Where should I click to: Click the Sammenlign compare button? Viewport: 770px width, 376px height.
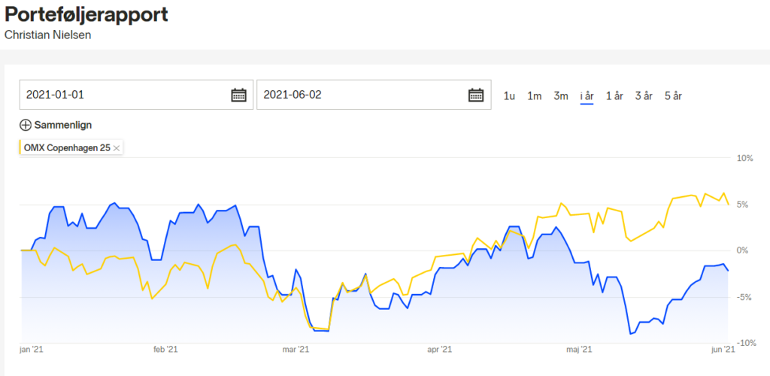[x=56, y=125]
